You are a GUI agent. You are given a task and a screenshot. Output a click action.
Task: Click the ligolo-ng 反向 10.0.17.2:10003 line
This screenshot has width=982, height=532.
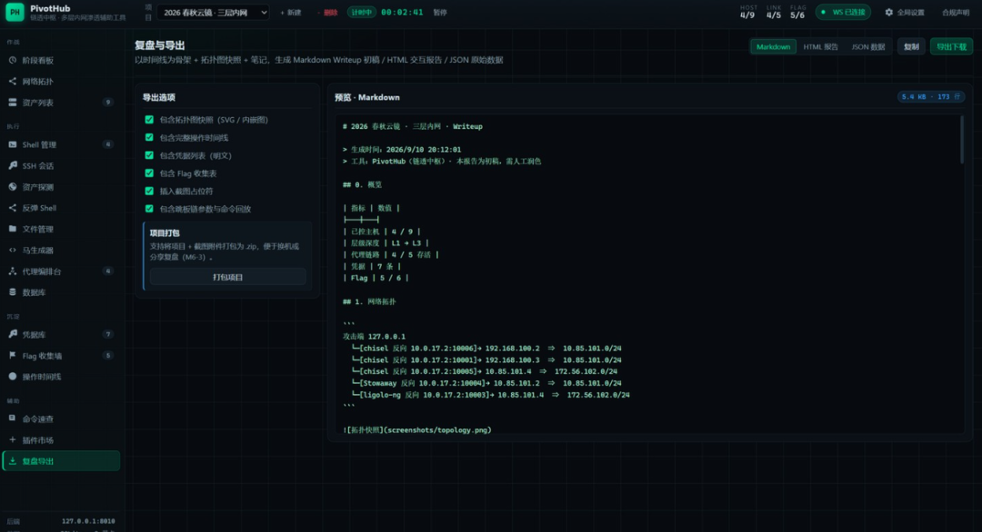490,395
